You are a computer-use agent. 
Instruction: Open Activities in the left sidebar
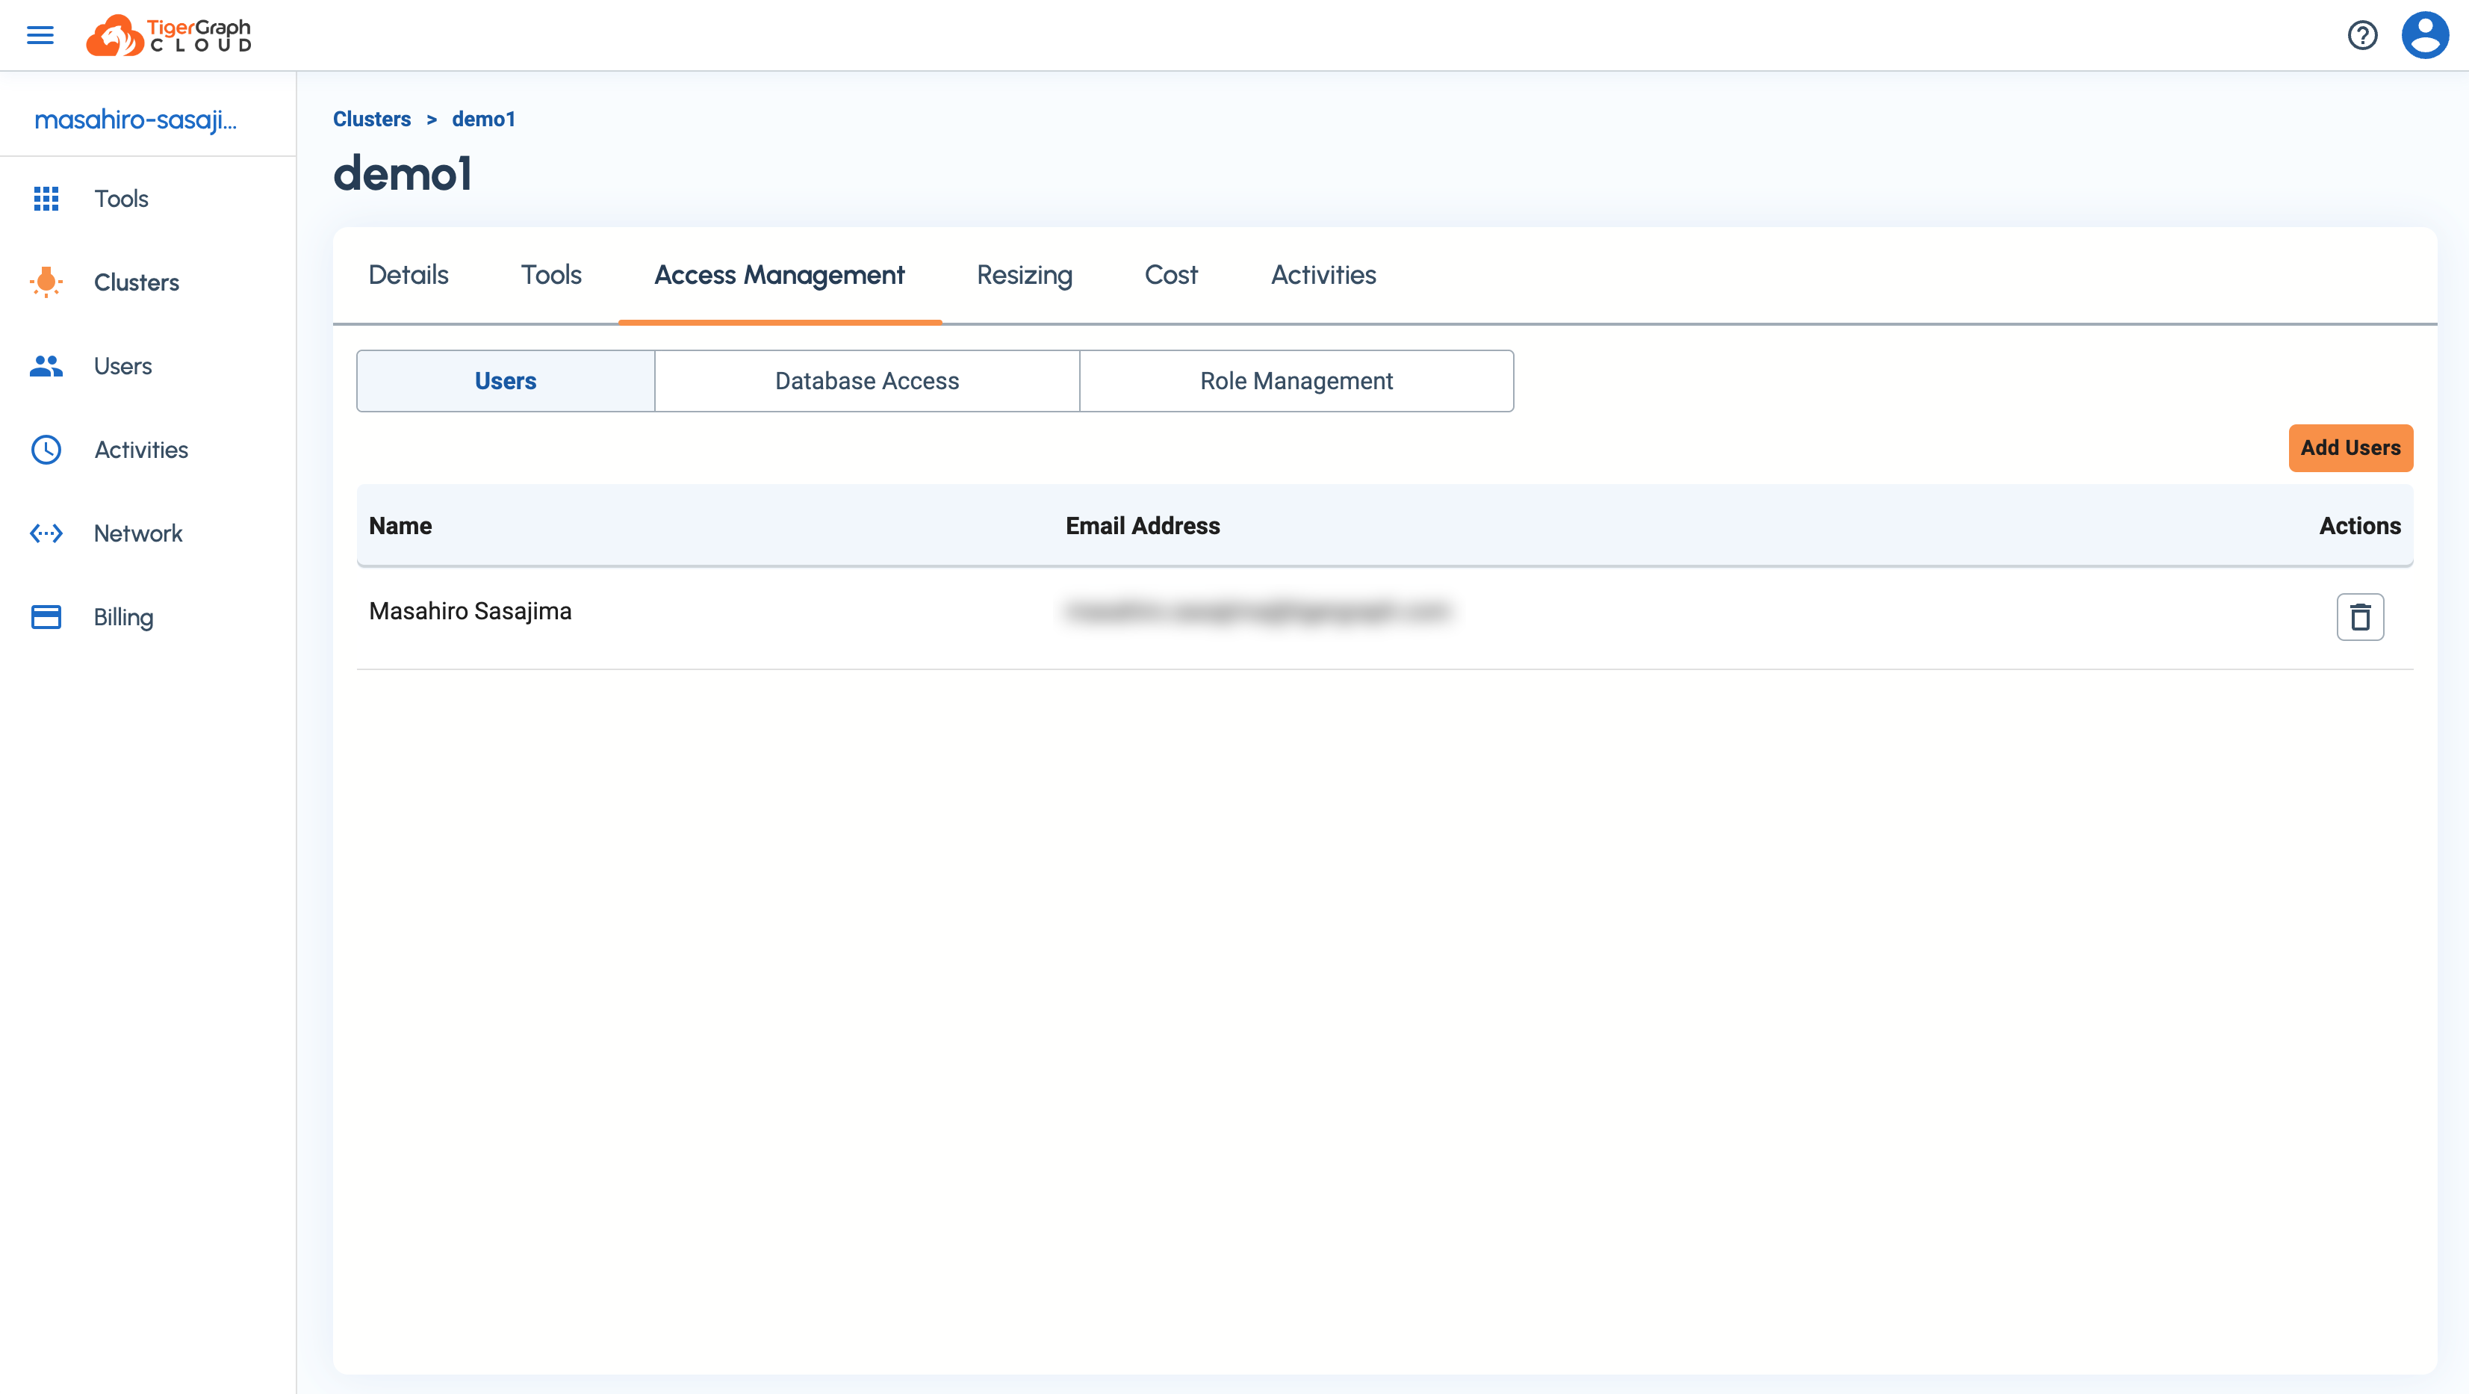tap(141, 450)
